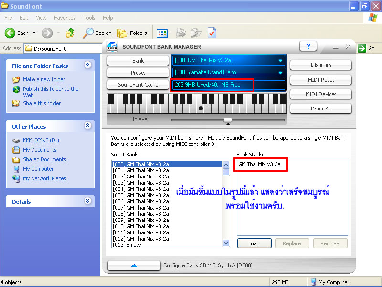Image resolution: width=382 pixels, height=287 pixels.
Task: Click the Back arrow icon in Explorer
Action: coord(10,33)
